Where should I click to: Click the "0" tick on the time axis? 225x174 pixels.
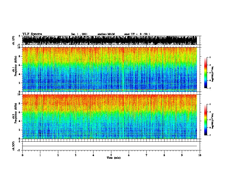(x=22, y=155)
